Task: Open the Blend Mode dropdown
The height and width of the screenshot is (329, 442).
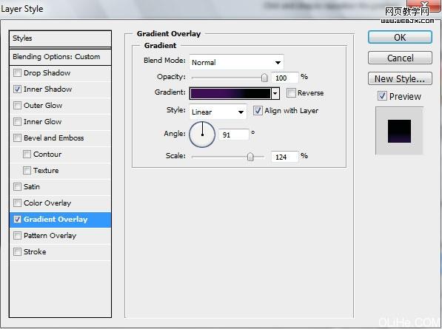Action: 236,62
